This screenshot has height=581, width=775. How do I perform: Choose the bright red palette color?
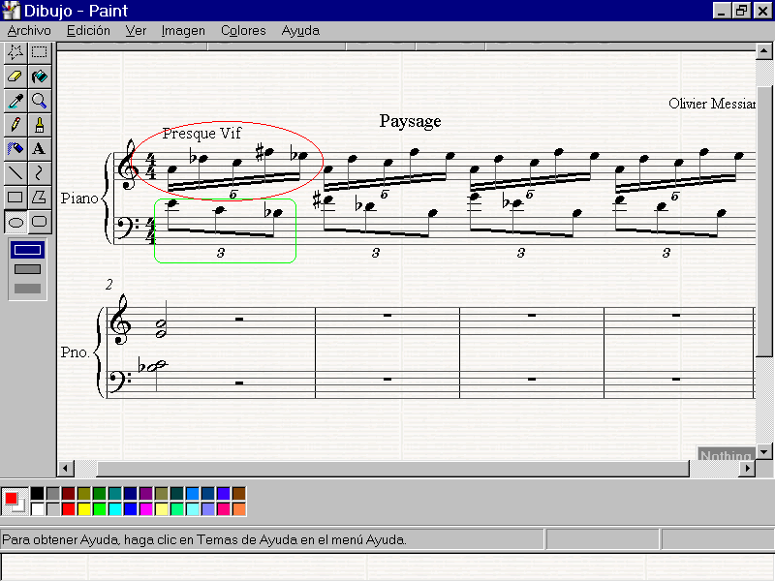pyautogui.click(x=69, y=509)
